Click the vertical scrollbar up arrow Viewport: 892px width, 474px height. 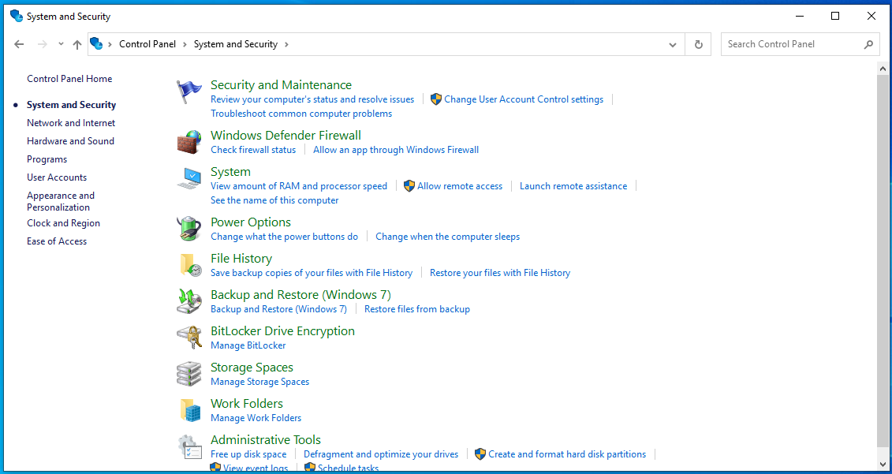[x=883, y=69]
